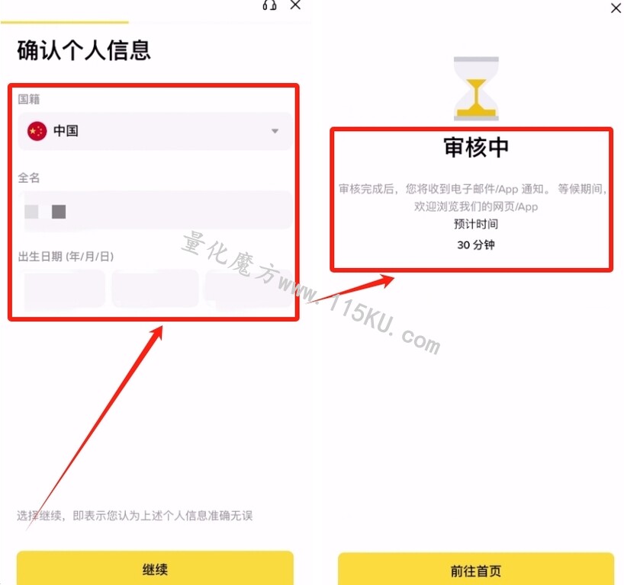Click the 选择继续 disclaimer text

pos(134,516)
